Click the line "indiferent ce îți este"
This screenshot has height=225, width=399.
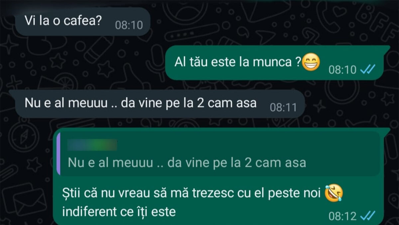[x=119, y=211]
